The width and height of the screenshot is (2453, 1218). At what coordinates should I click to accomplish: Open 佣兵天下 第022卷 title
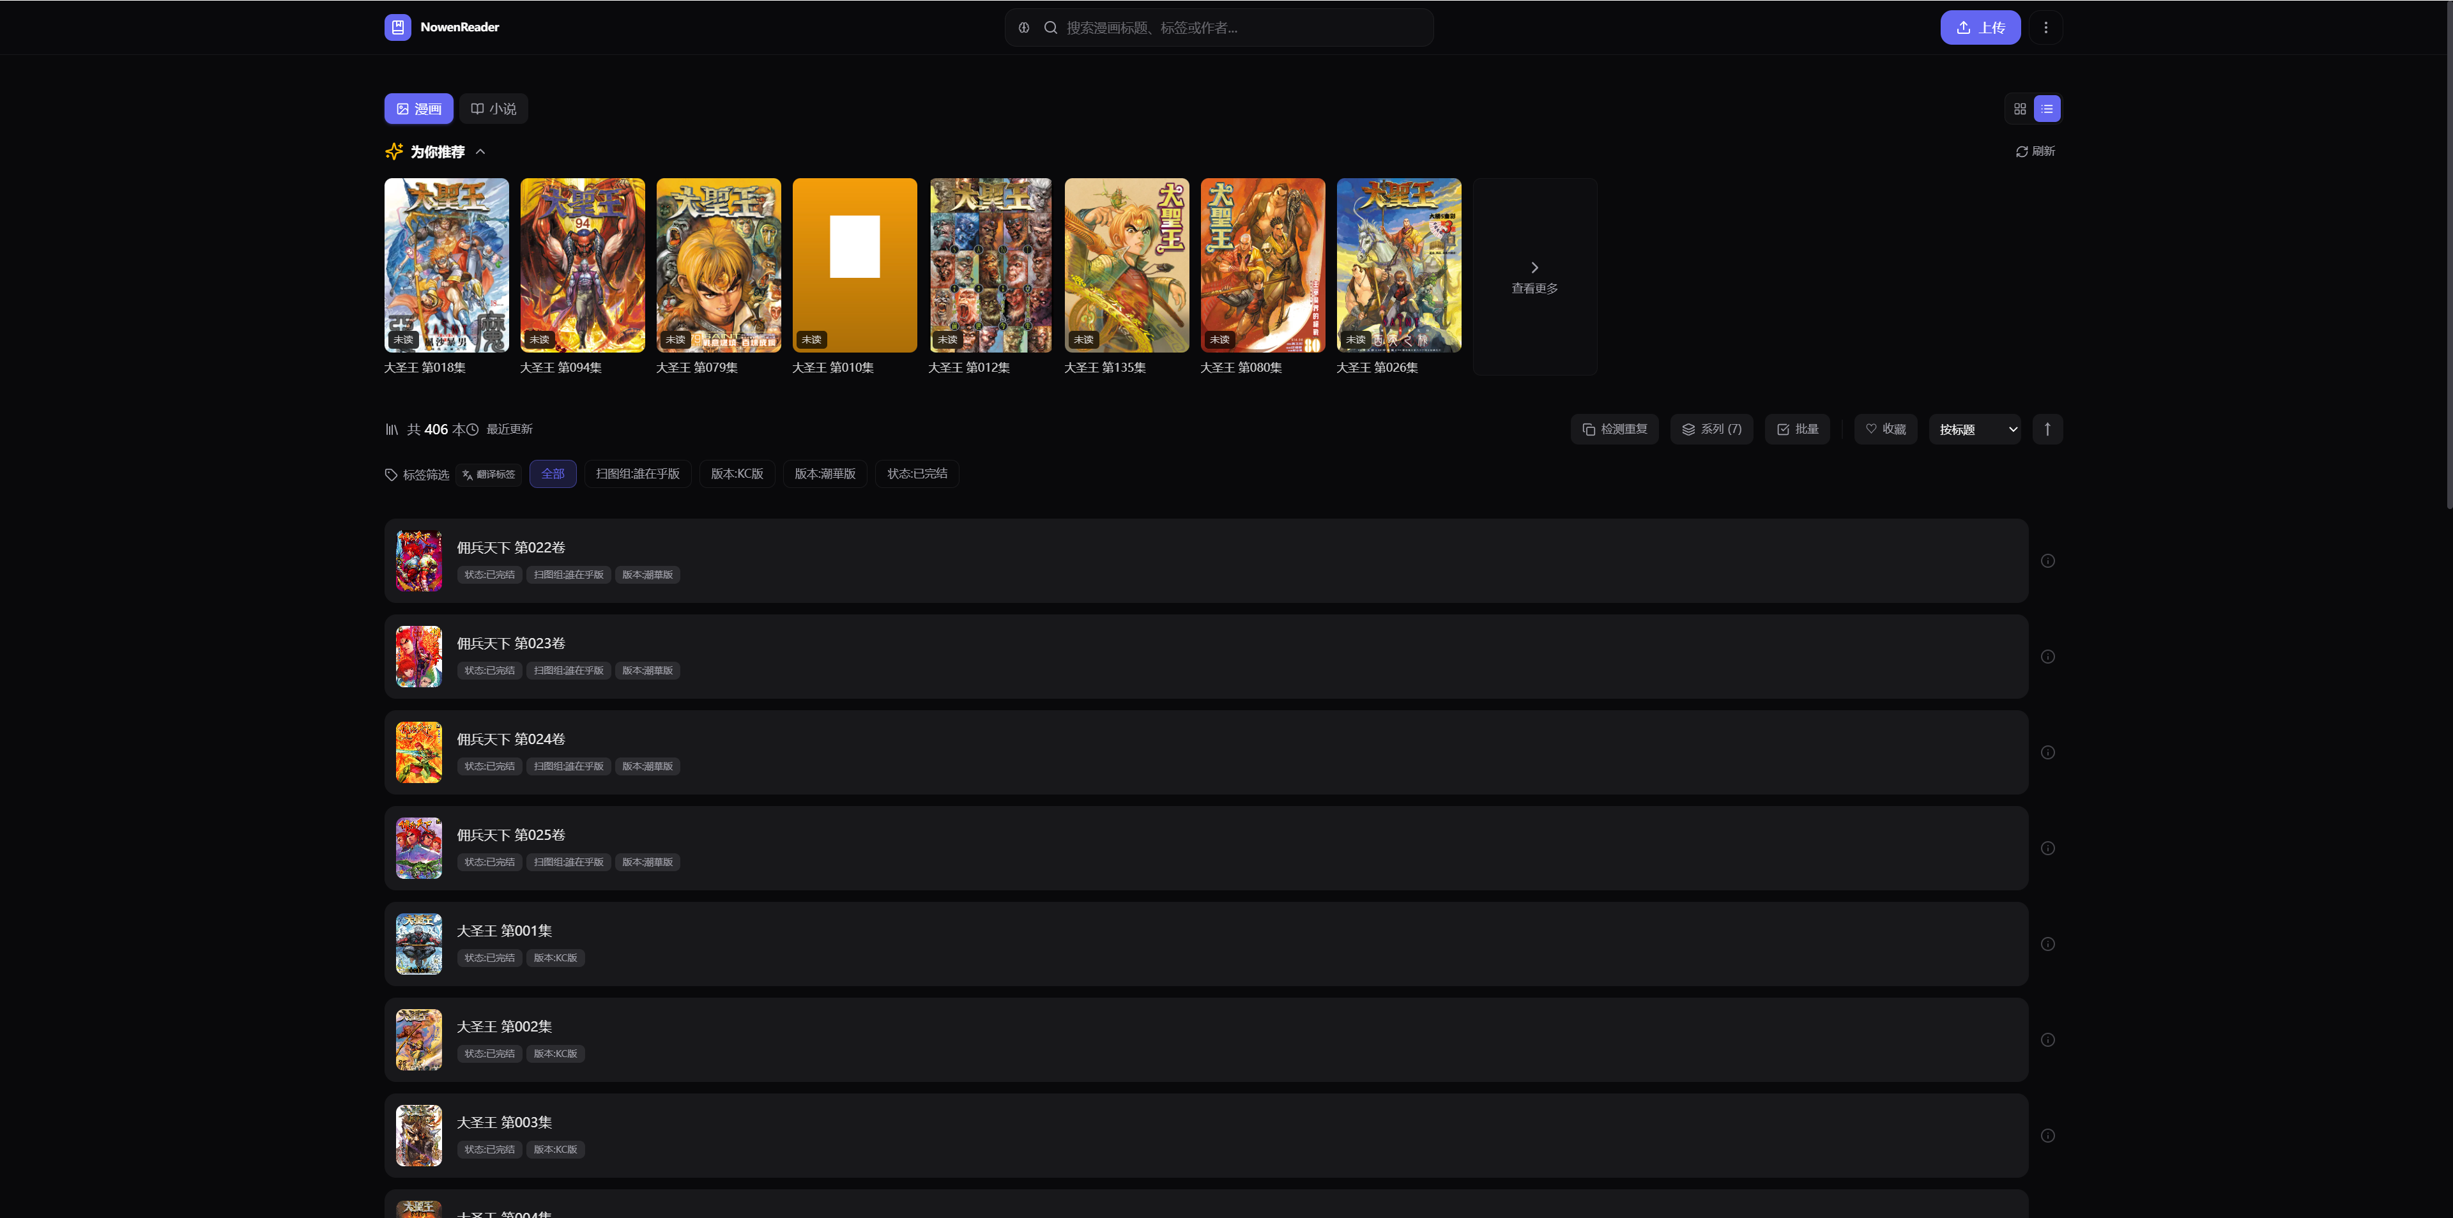(510, 547)
